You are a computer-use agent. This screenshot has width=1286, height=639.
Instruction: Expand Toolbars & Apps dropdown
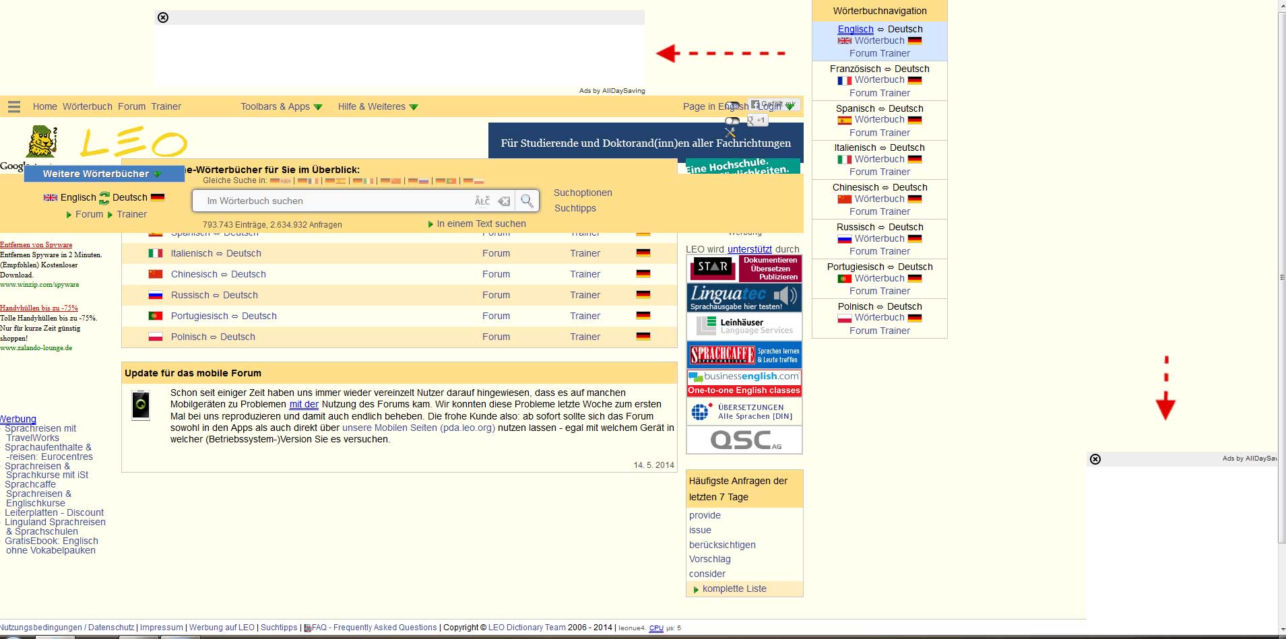click(x=282, y=106)
